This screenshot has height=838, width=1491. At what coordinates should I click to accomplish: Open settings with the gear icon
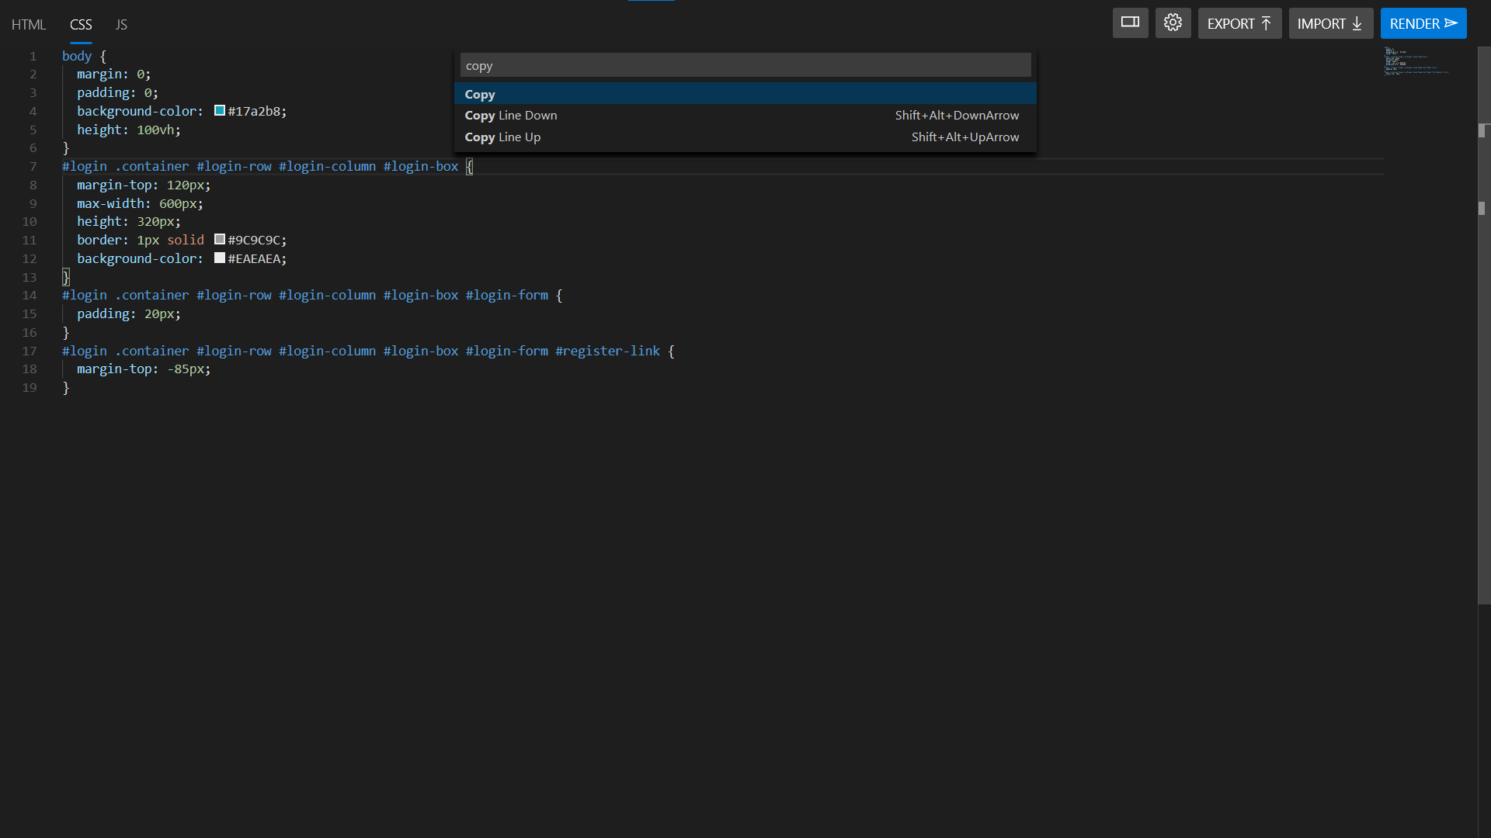pos(1173,23)
